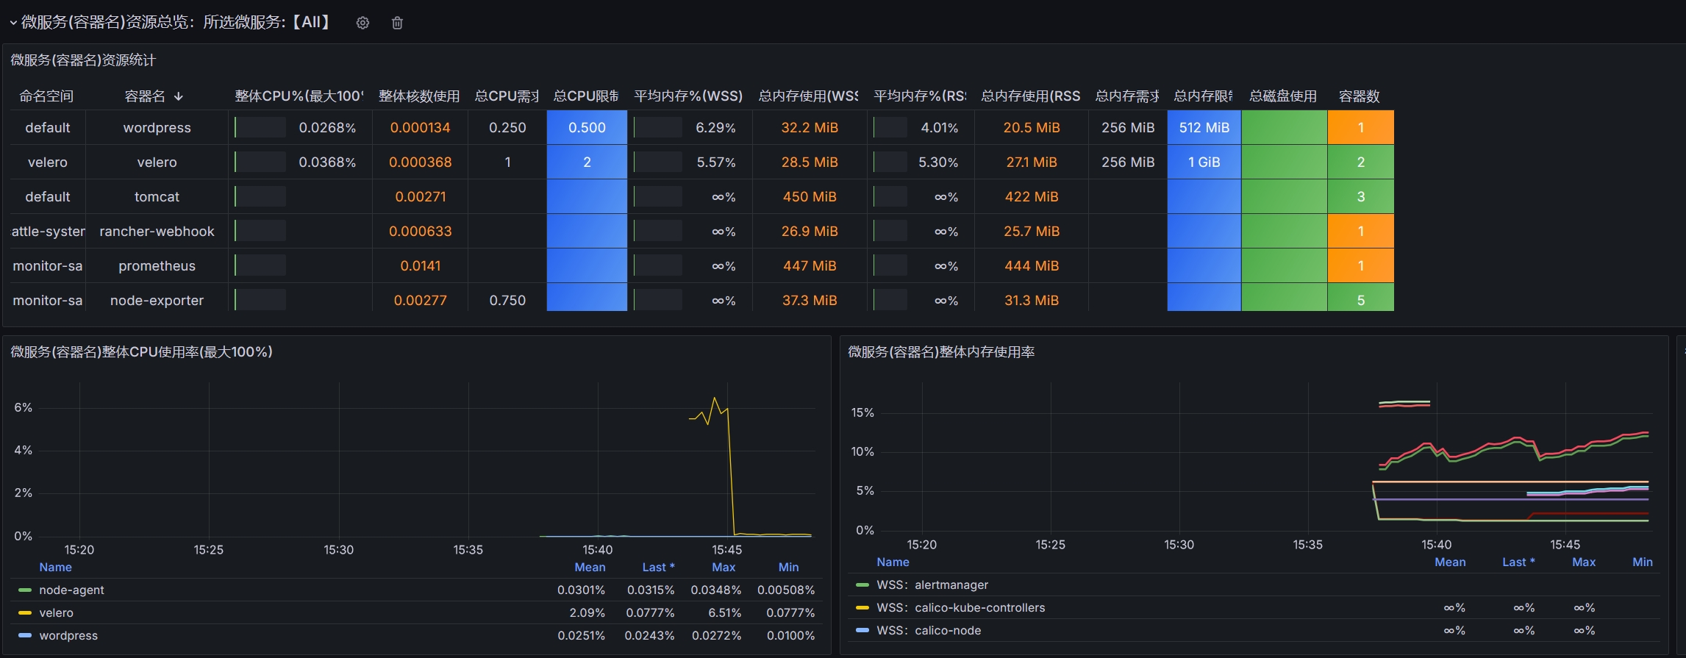The image size is (1686, 658).
Task: Open row settings gear icon
Action: (x=362, y=23)
